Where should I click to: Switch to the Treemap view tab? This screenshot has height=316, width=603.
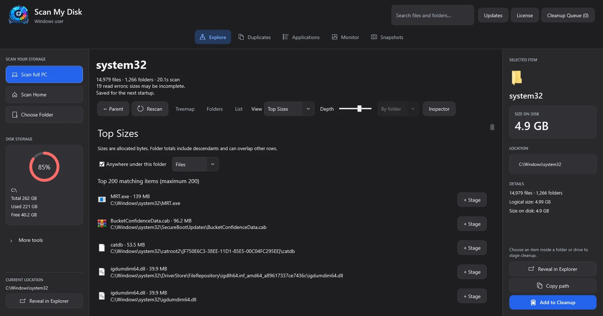click(x=185, y=109)
